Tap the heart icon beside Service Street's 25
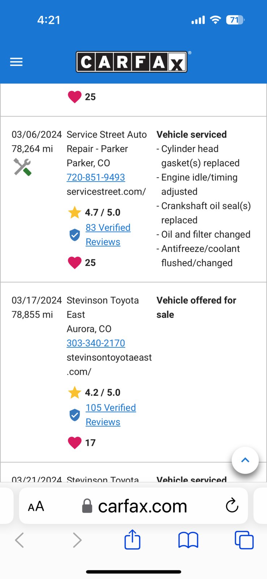 click(75, 263)
